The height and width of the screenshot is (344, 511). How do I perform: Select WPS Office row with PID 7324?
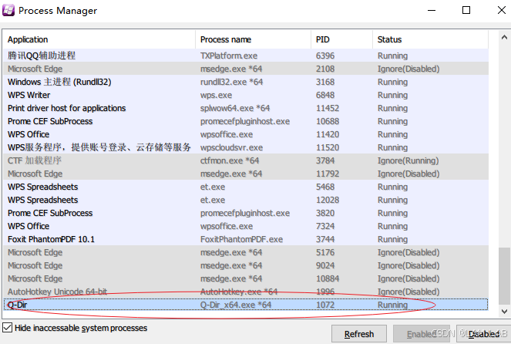[246, 226]
